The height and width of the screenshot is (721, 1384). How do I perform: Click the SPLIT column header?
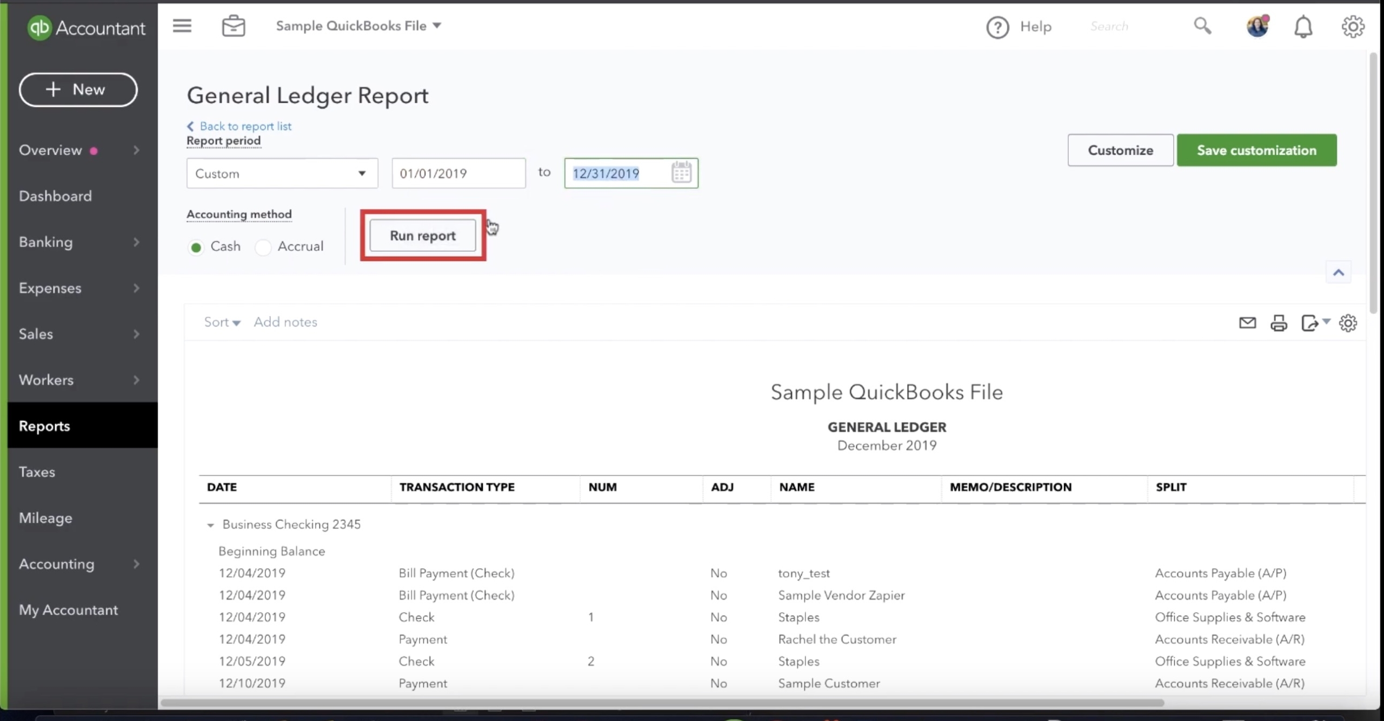coord(1171,487)
